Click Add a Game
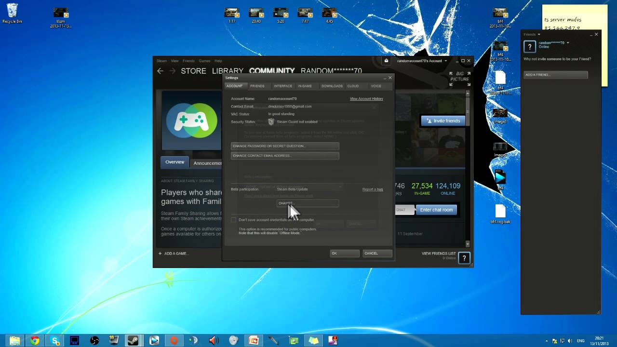Screen dimensions: 617x347 click(173, 254)
